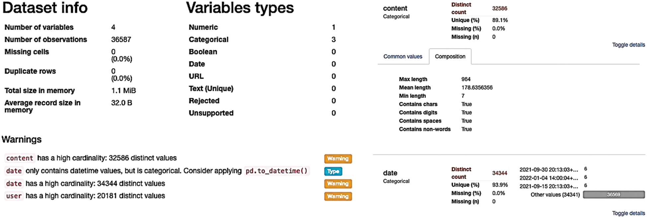Select the date variable name title

click(x=390, y=173)
